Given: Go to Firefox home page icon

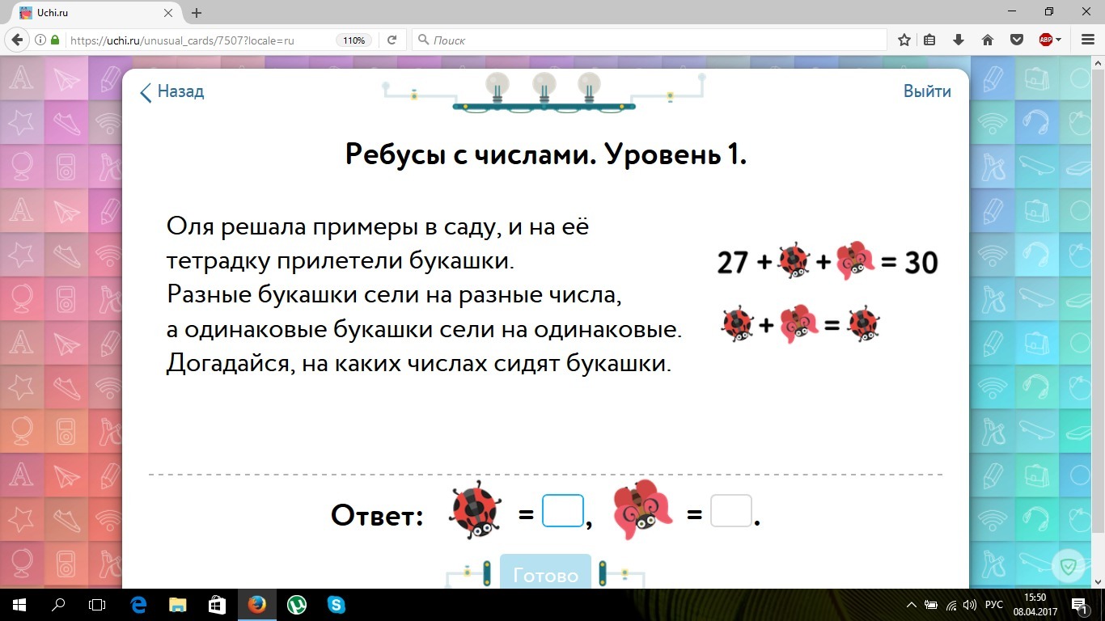Looking at the screenshot, I should coord(988,40).
